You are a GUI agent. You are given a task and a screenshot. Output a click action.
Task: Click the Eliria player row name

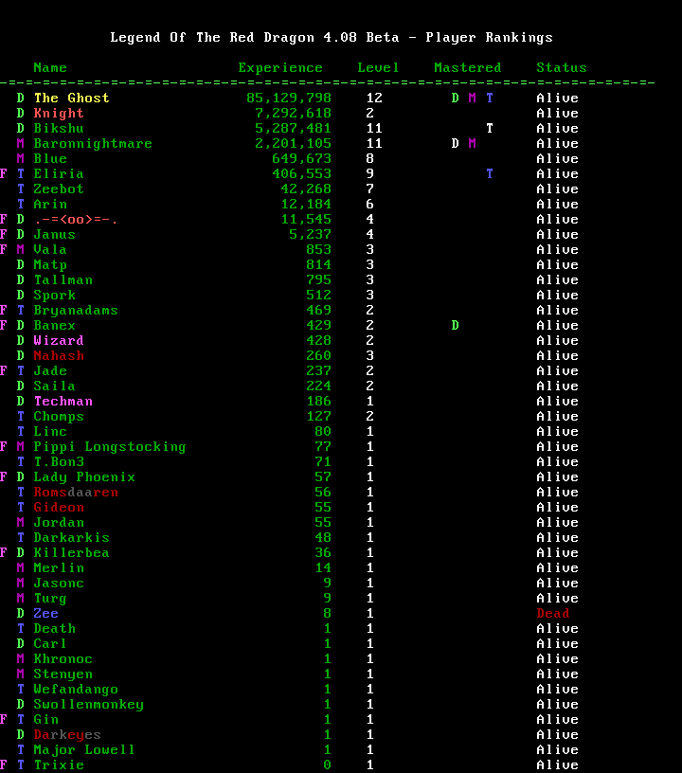(x=59, y=174)
